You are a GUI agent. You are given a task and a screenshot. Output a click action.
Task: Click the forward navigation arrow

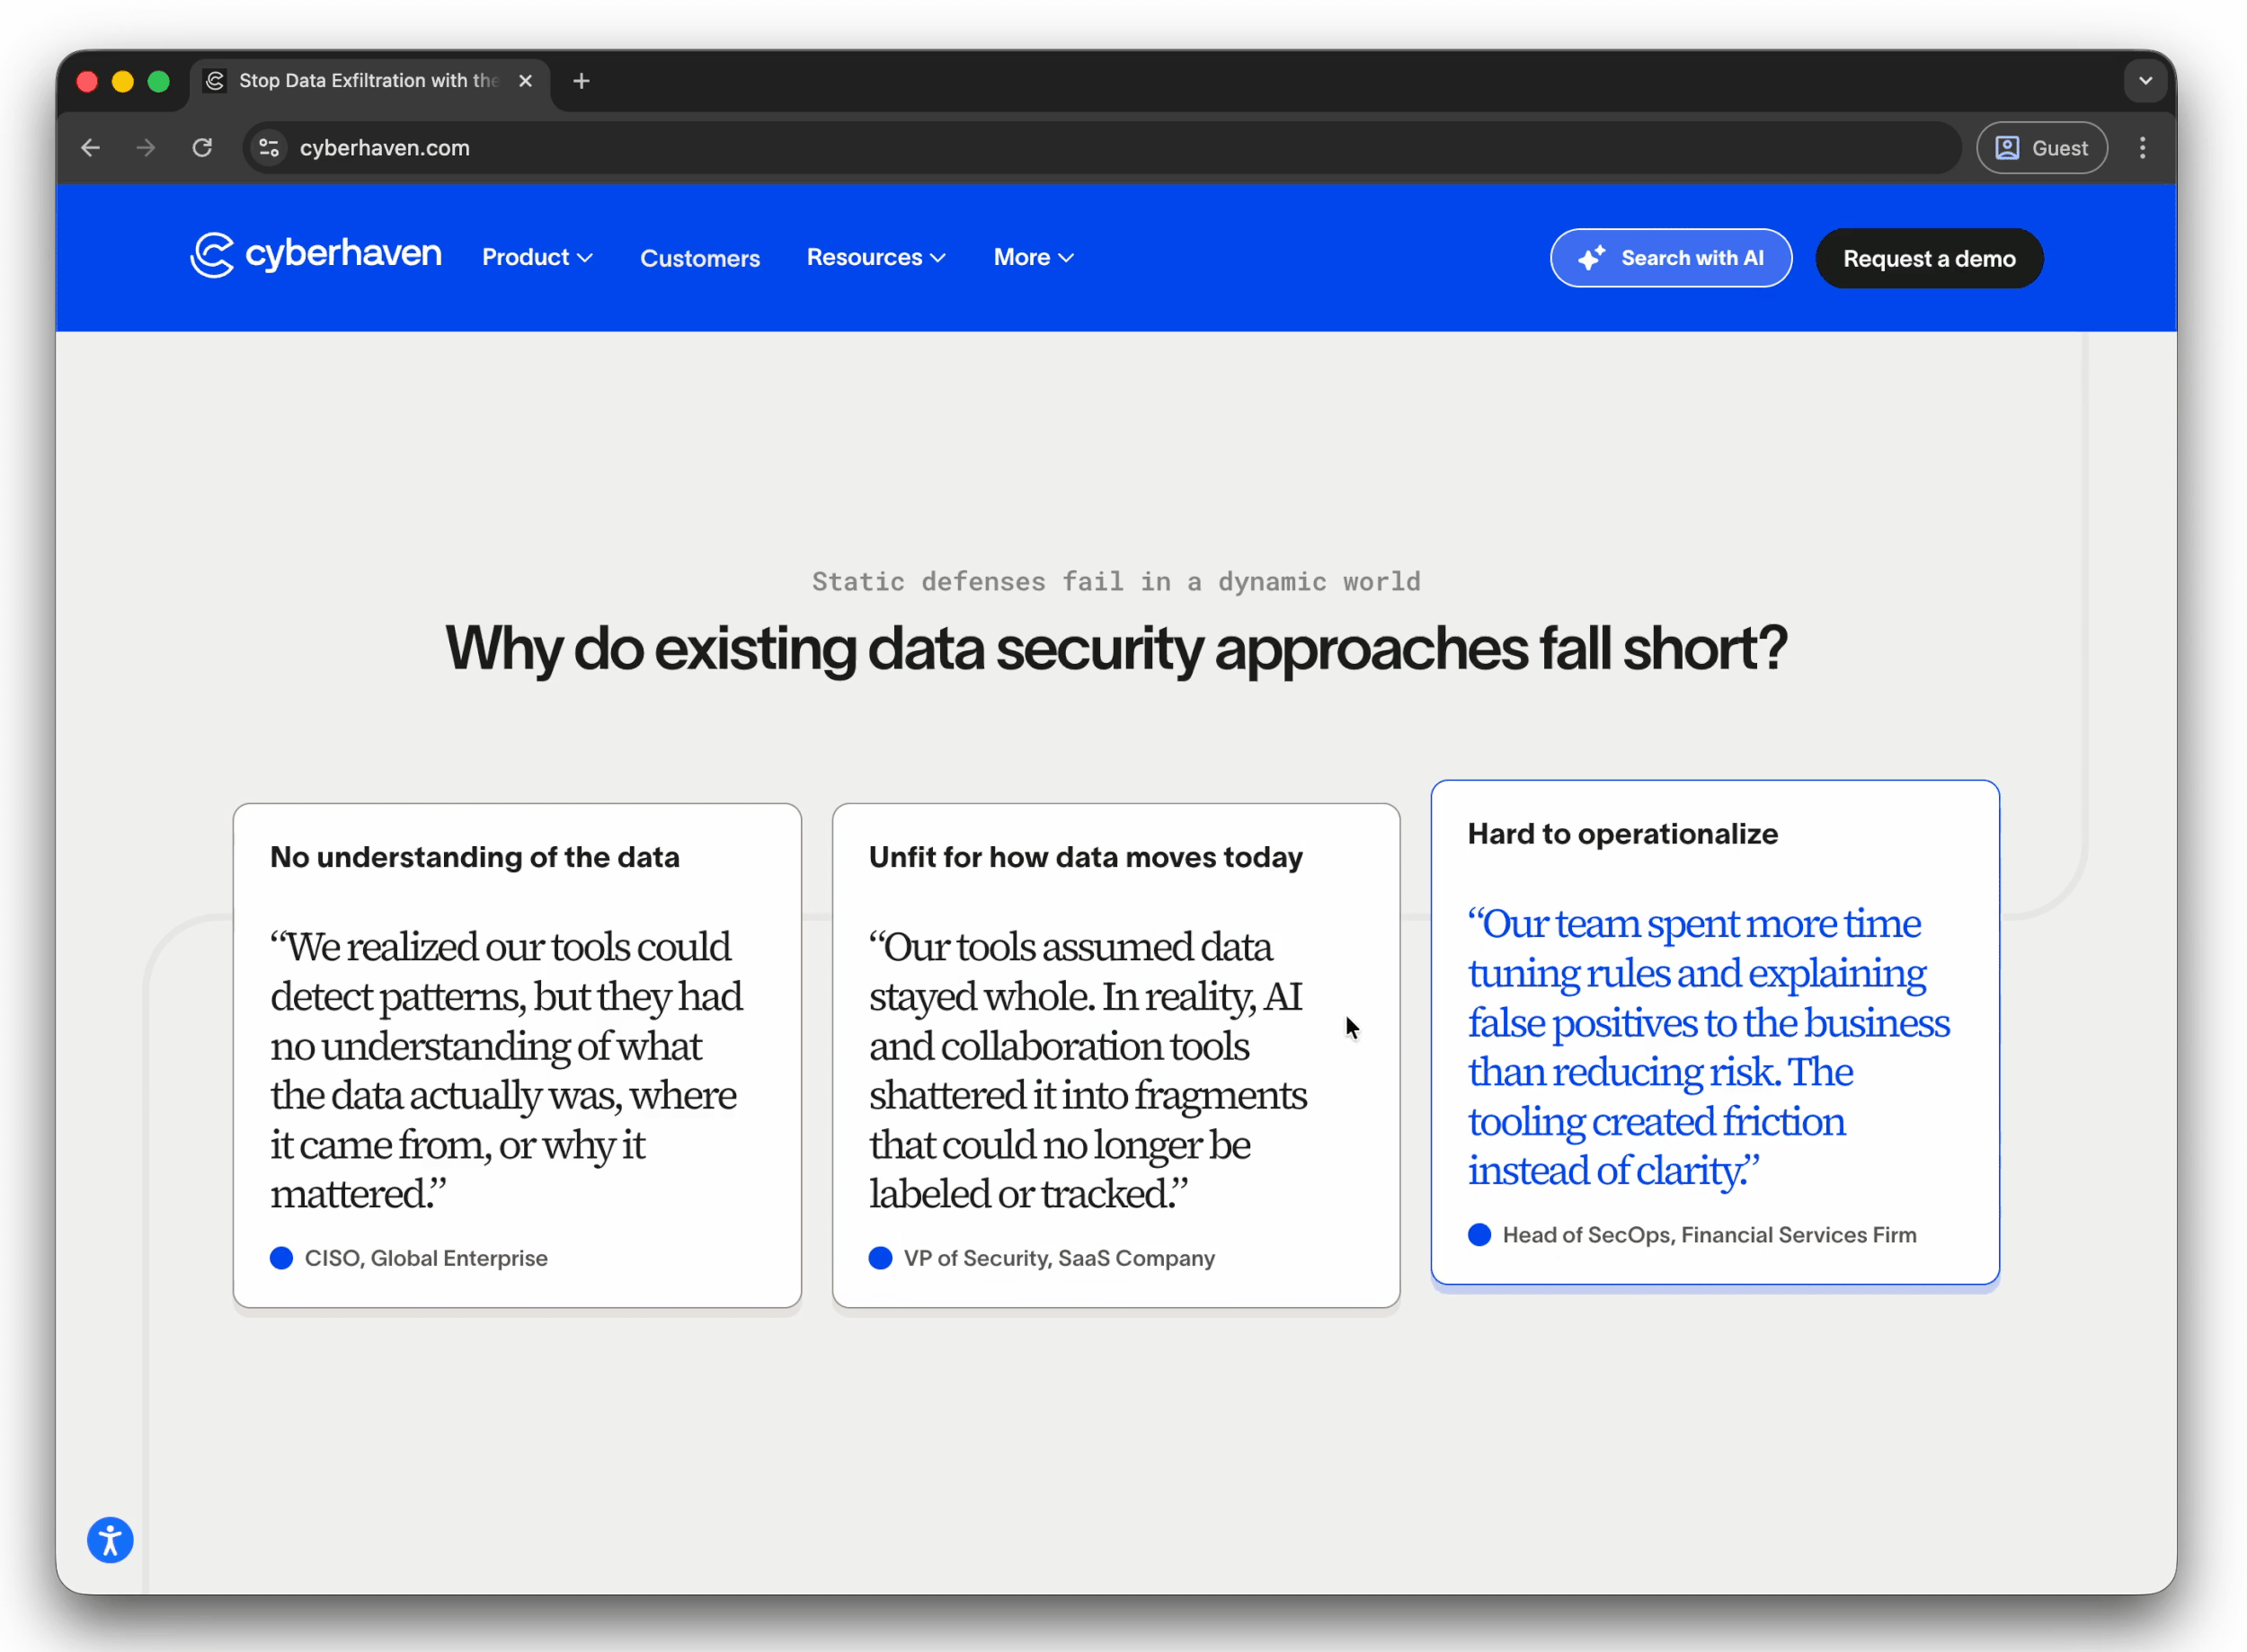pyautogui.click(x=147, y=148)
